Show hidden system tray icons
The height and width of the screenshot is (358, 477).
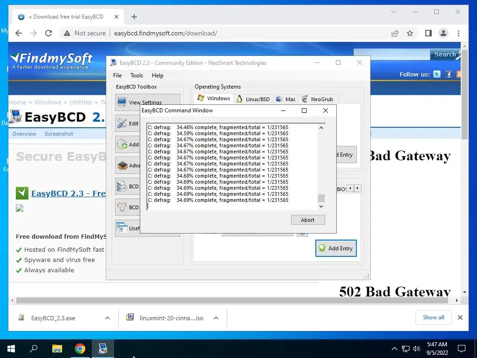pyautogui.click(x=394, y=349)
